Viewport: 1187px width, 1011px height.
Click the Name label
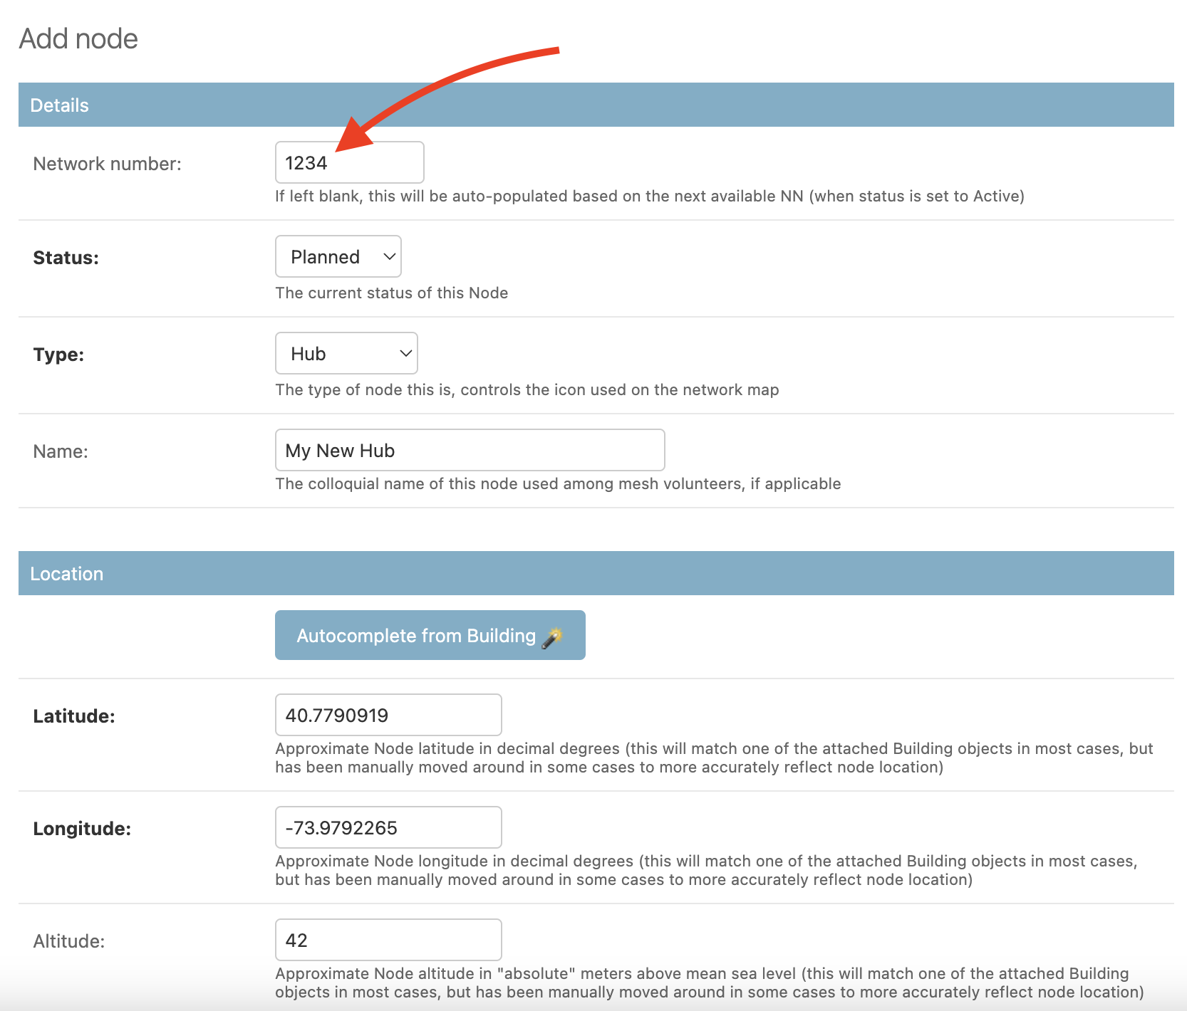(x=61, y=451)
